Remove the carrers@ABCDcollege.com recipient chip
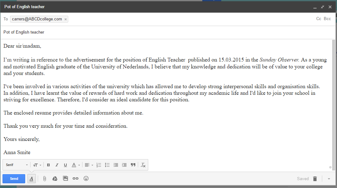 tap(65, 19)
